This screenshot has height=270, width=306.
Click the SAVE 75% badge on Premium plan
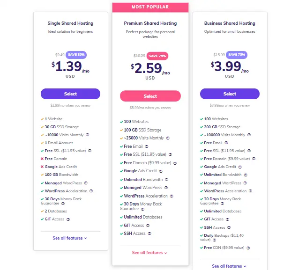tap(157, 56)
